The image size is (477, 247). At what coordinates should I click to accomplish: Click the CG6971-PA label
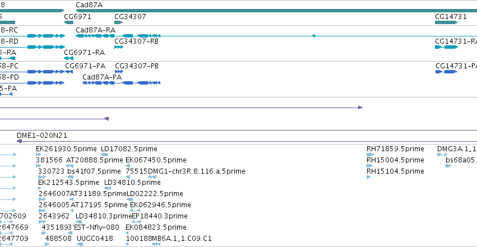pyautogui.click(x=85, y=66)
